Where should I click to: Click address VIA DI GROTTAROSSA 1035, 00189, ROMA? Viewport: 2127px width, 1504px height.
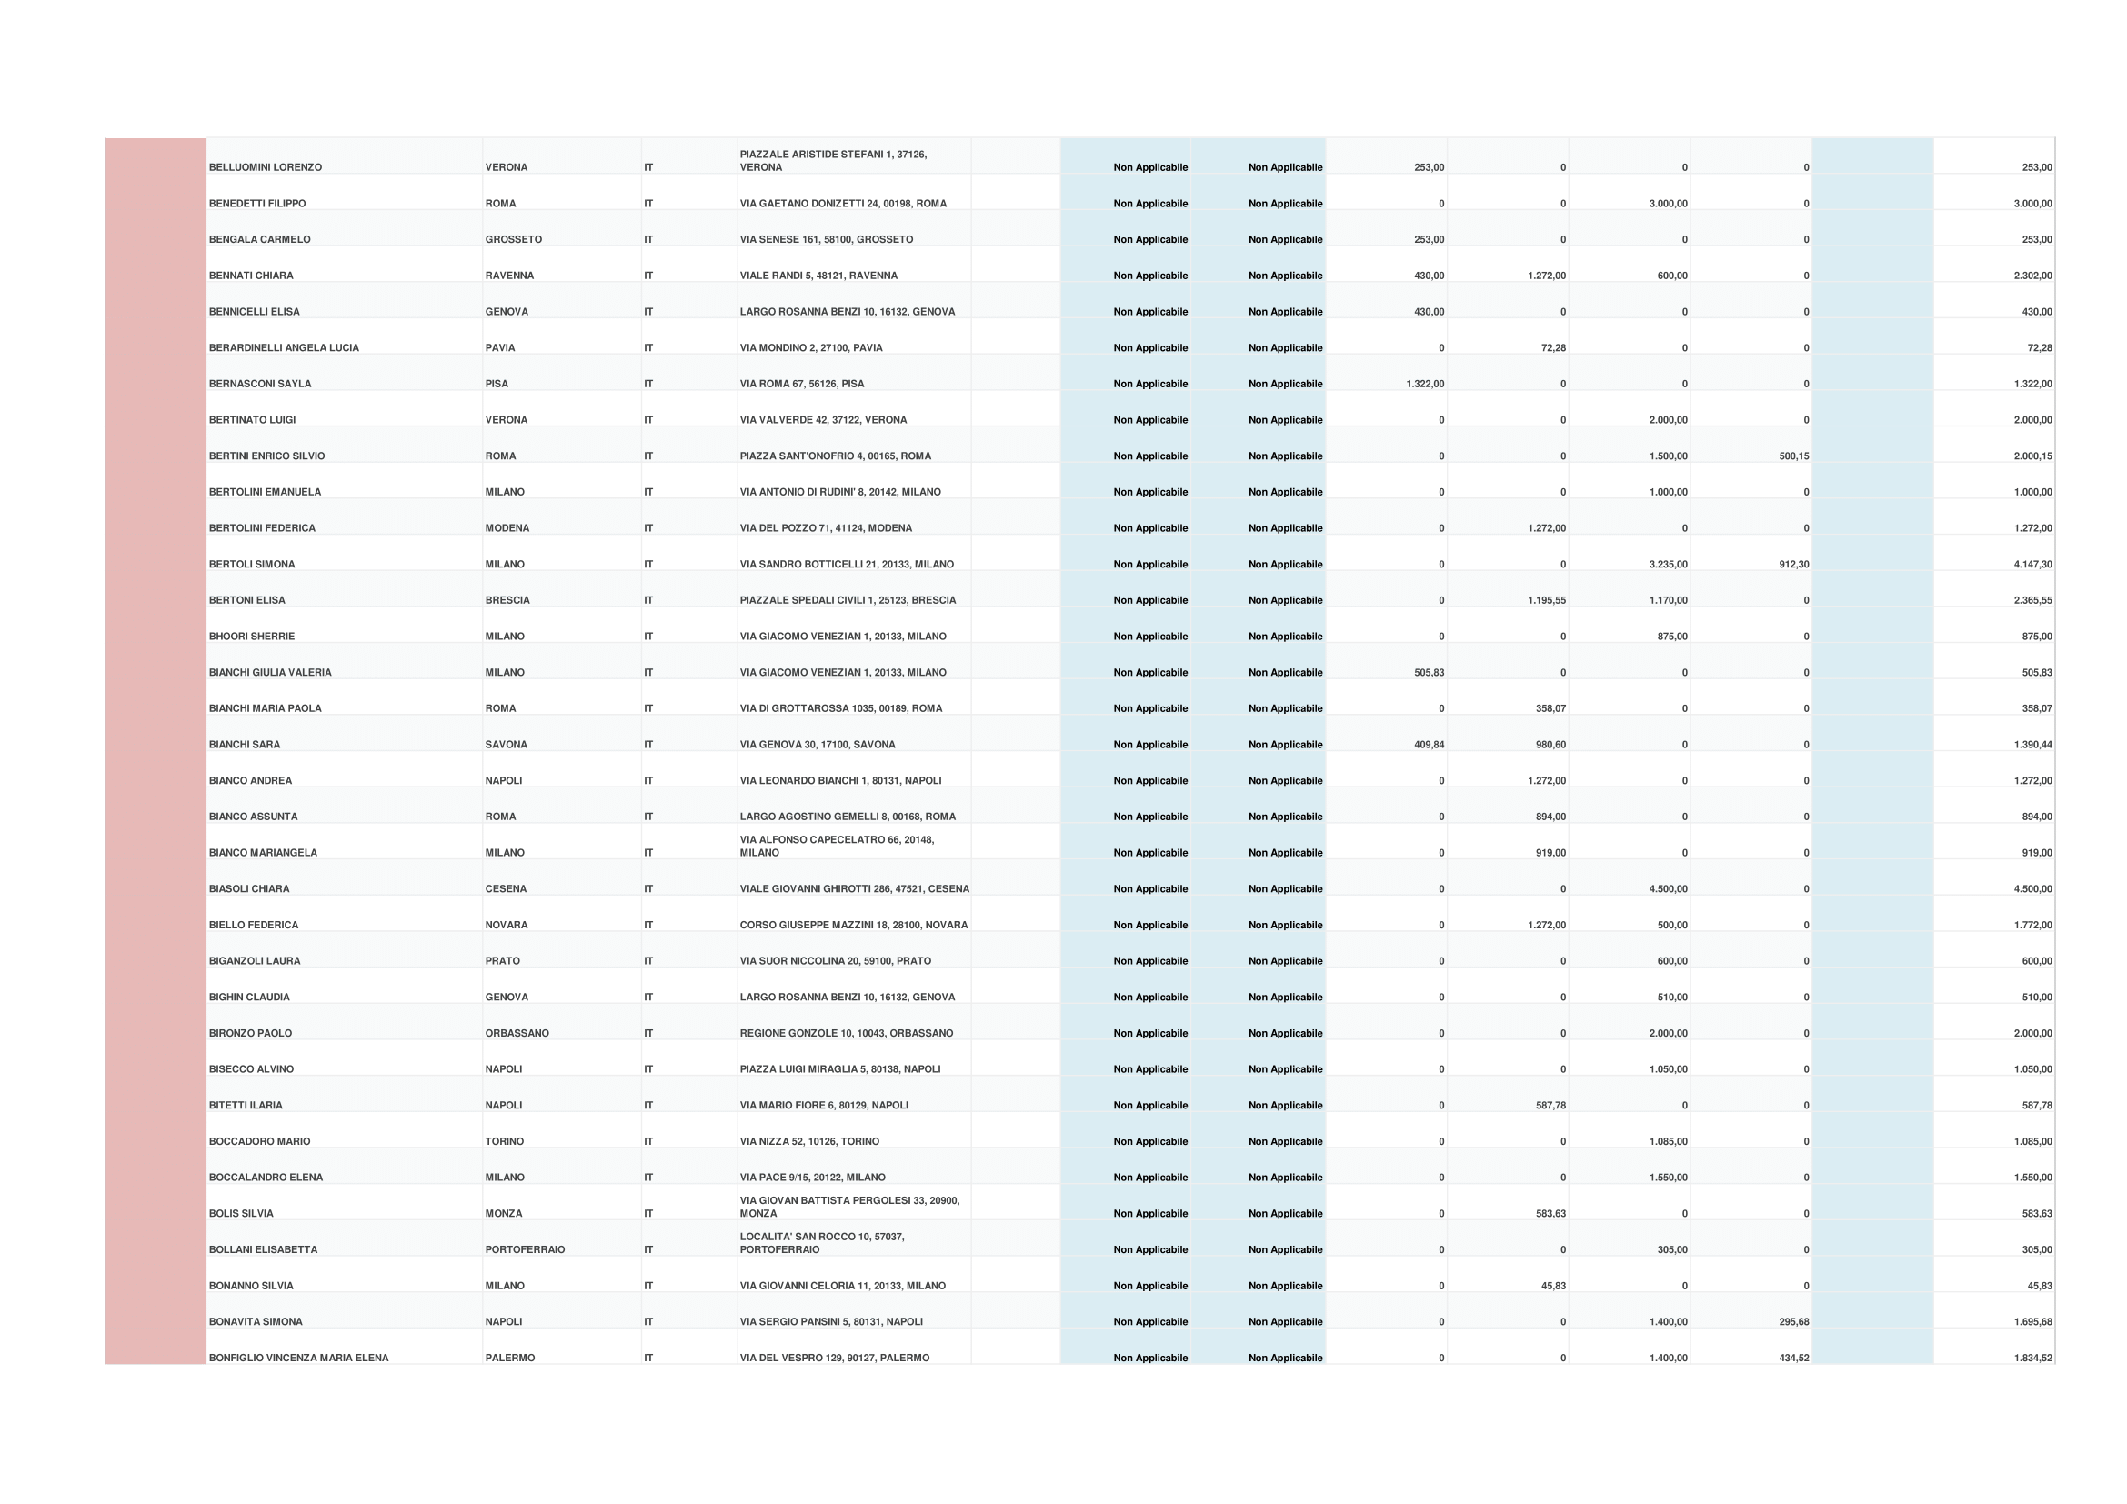[840, 709]
